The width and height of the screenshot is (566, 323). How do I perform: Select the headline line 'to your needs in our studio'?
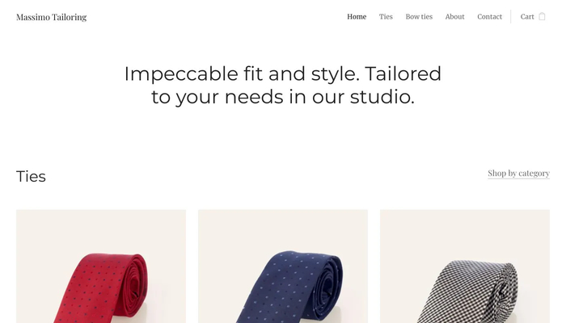283,97
